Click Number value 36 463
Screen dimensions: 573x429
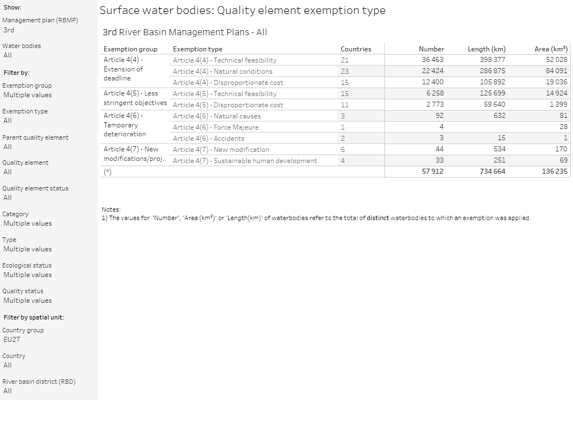point(433,60)
